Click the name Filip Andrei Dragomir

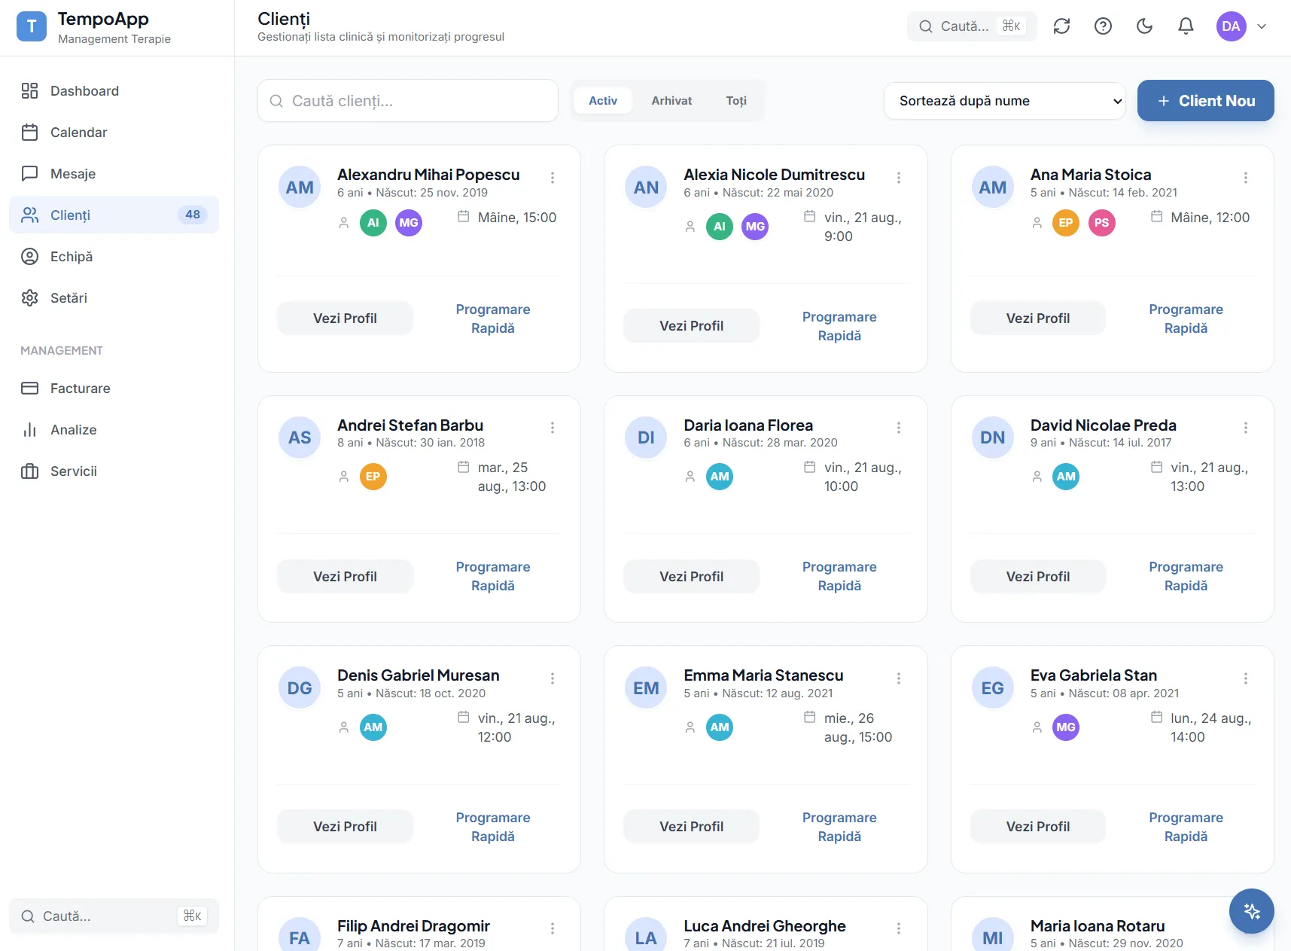[x=413, y=926]
